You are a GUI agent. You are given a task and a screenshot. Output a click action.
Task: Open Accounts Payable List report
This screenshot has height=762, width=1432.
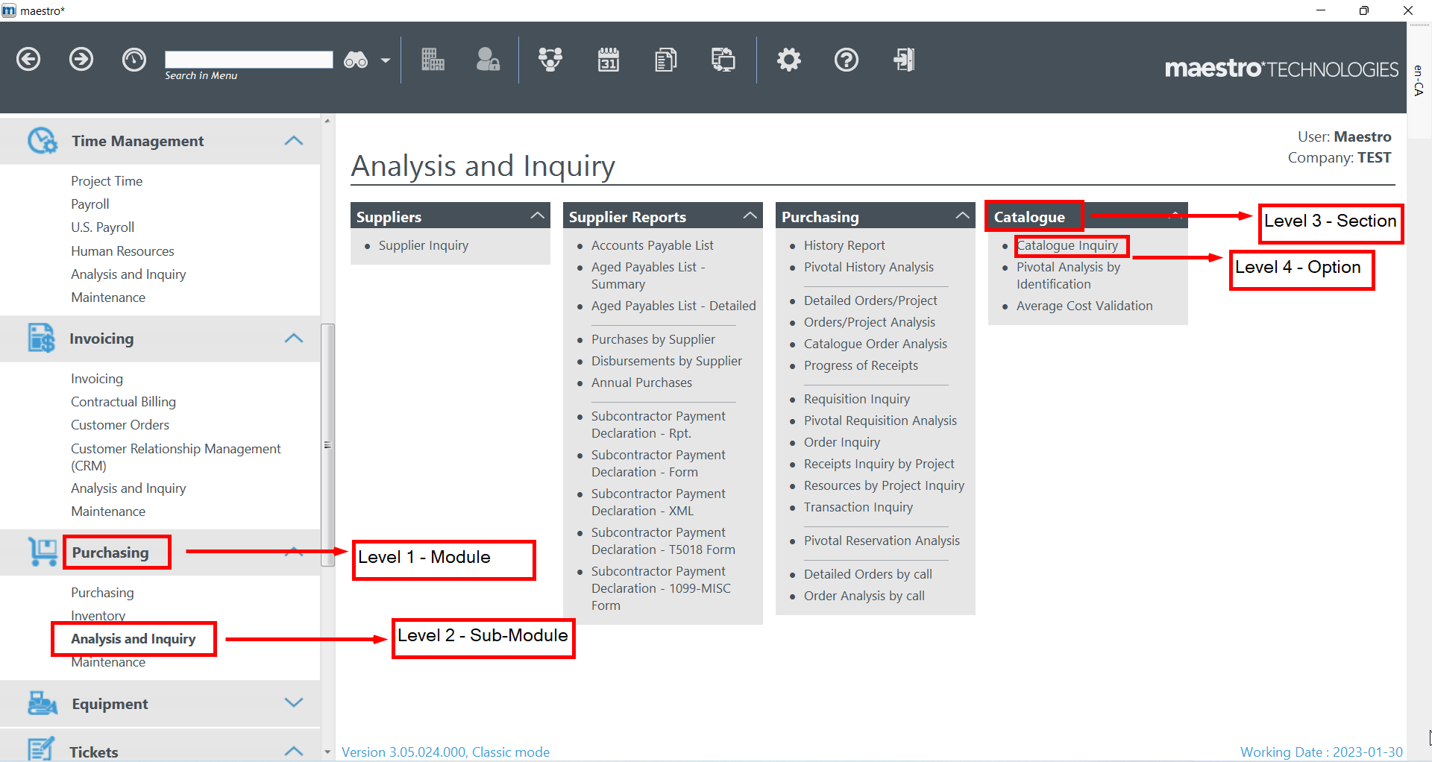coord(653,245)
